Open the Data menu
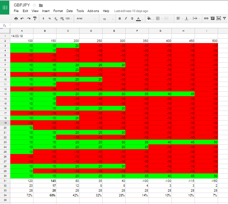The image size is (228, 204). click(70, 11)
